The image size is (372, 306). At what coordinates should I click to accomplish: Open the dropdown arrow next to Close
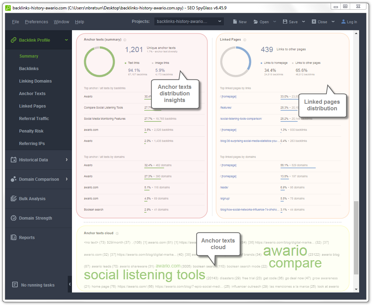[x=333, y=22]
